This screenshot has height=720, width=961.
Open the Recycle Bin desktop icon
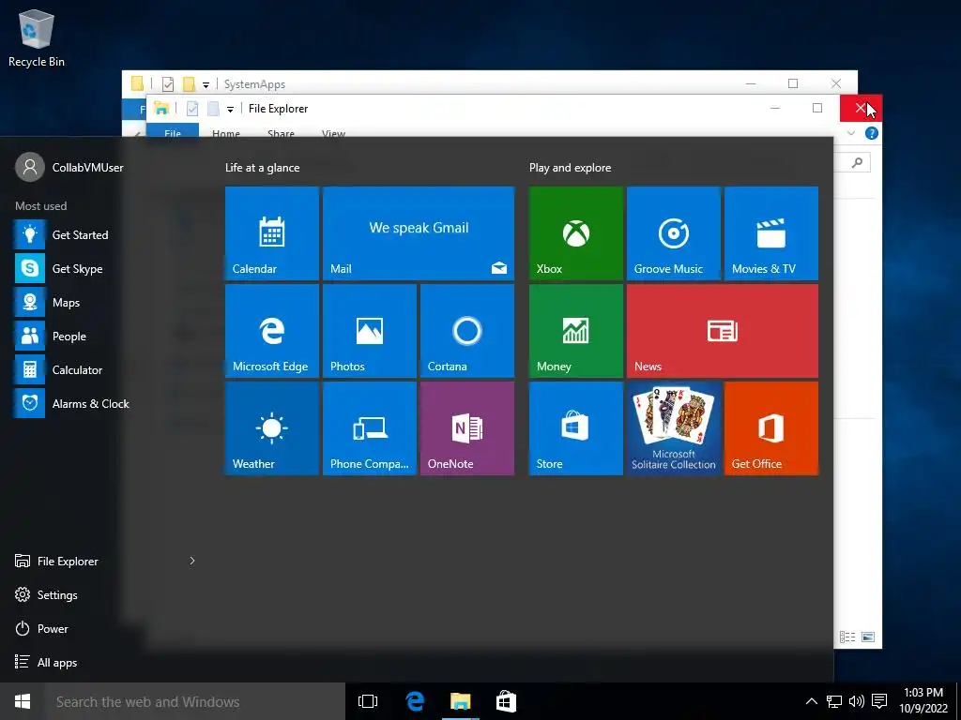point(37,37)
